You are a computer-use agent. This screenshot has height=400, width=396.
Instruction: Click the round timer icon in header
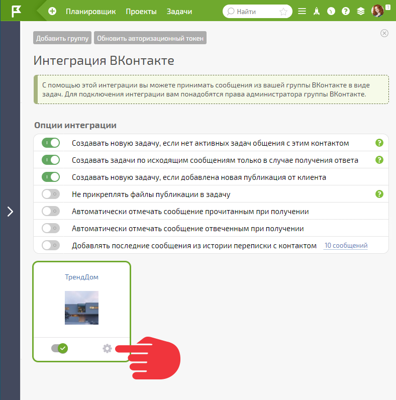(331, 11)
